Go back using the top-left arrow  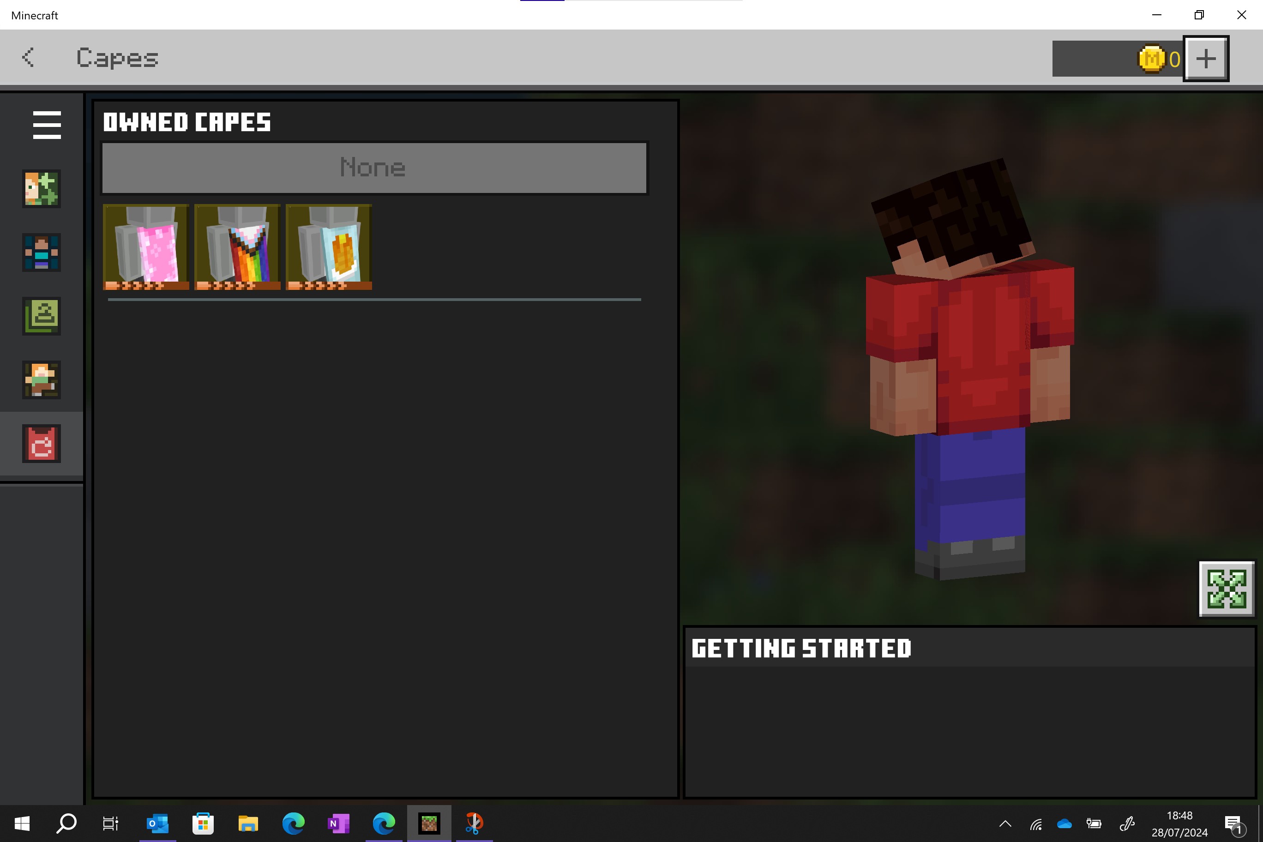click(x=28, y=57)
